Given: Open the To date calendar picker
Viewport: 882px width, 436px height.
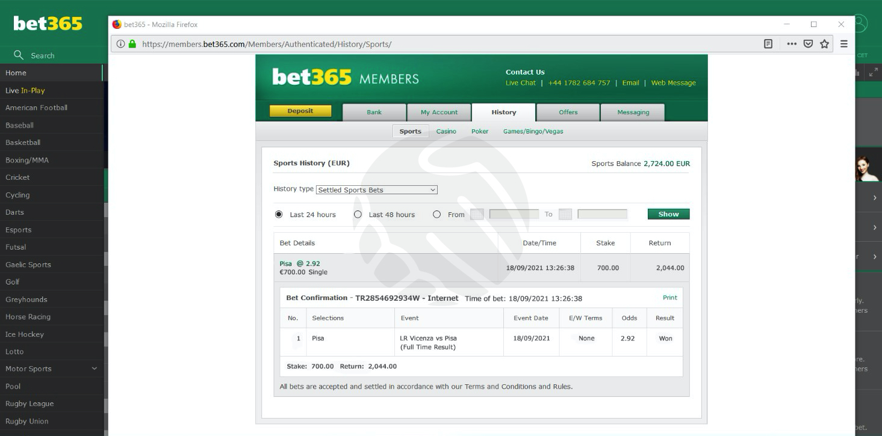Looking at the screenshot, I should pyautogui.click(x=565, y=214).
